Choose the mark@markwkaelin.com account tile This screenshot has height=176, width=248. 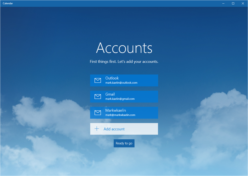point(124,113)
